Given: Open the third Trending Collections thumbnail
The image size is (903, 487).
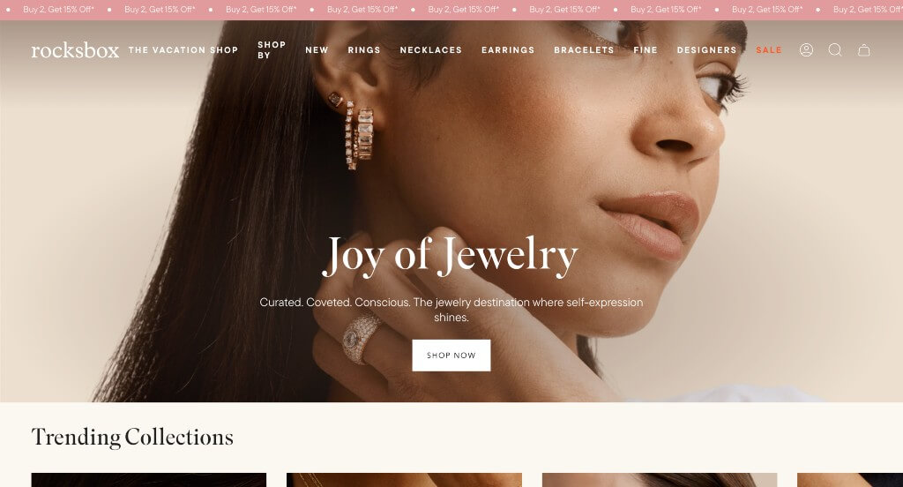Looking at the screenshot, I should pos(660,480).
